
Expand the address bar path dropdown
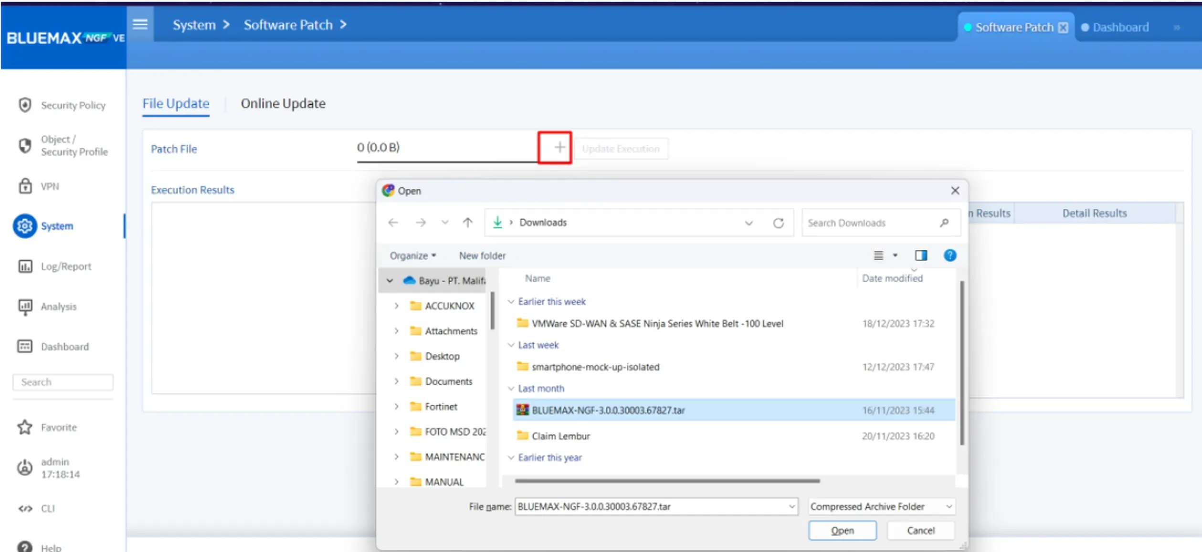click(749, 223)
